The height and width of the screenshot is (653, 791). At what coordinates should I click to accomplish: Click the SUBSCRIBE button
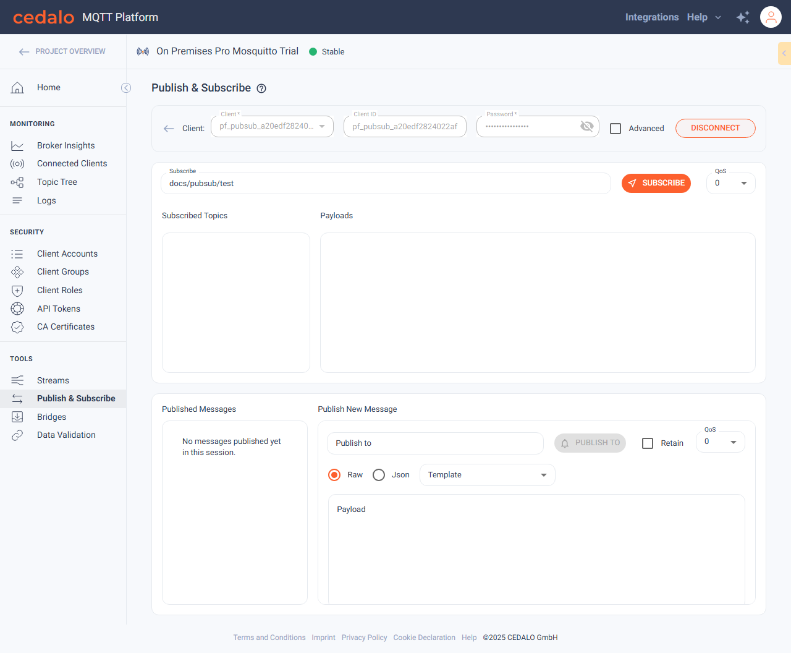pyautogui.click(x=656, y=183)
